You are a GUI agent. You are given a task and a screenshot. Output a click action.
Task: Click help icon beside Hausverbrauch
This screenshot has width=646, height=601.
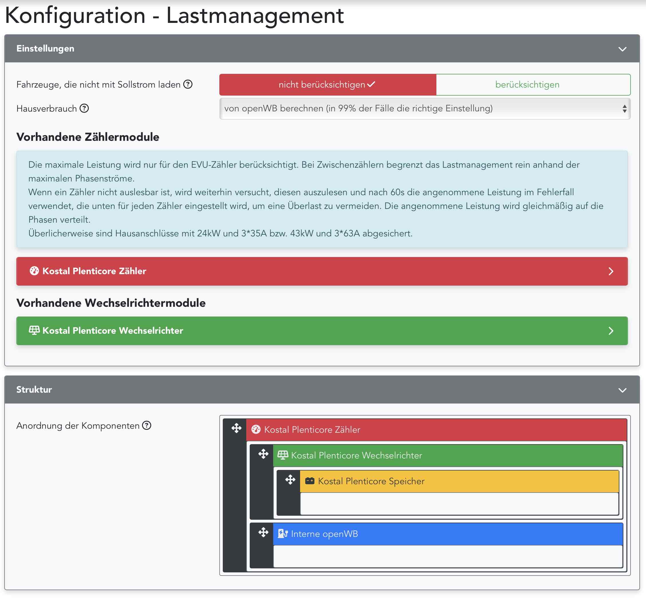[84, 108]
